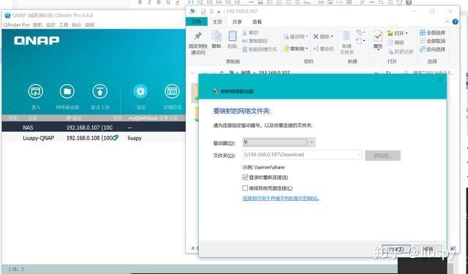Click the liuspy myQNAPcloud cell
This screenshot has height=274, width=468.
pyautogui.click(x=135, y=138)
